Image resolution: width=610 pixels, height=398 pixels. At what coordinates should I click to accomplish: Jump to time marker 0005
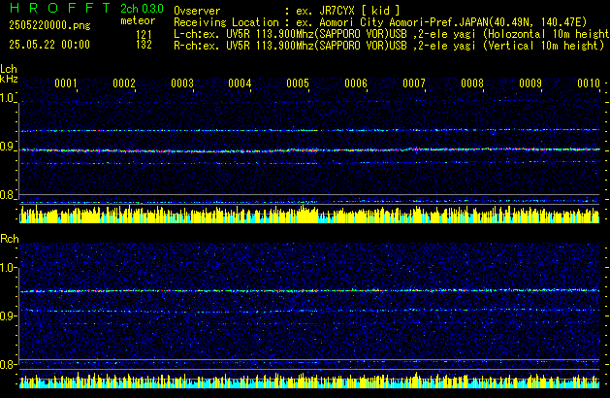(298, 83)
